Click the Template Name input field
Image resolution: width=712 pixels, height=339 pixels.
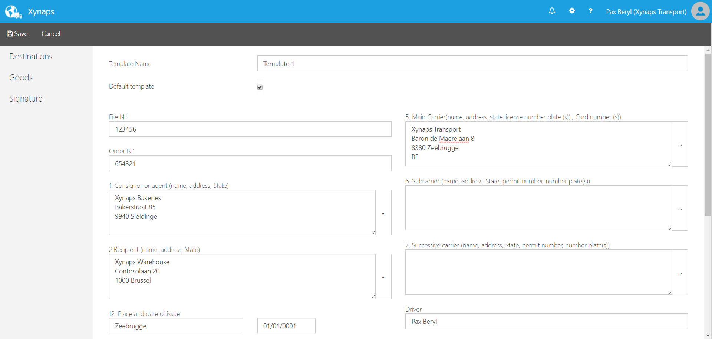(472, 63)
